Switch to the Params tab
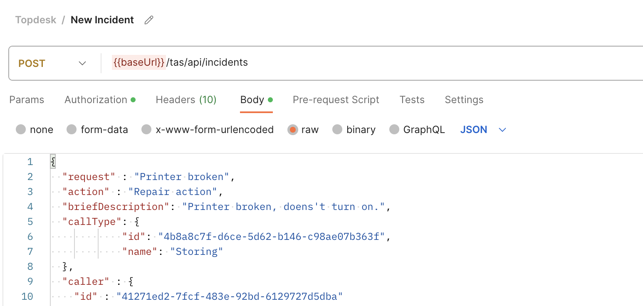 click(26, 100)
